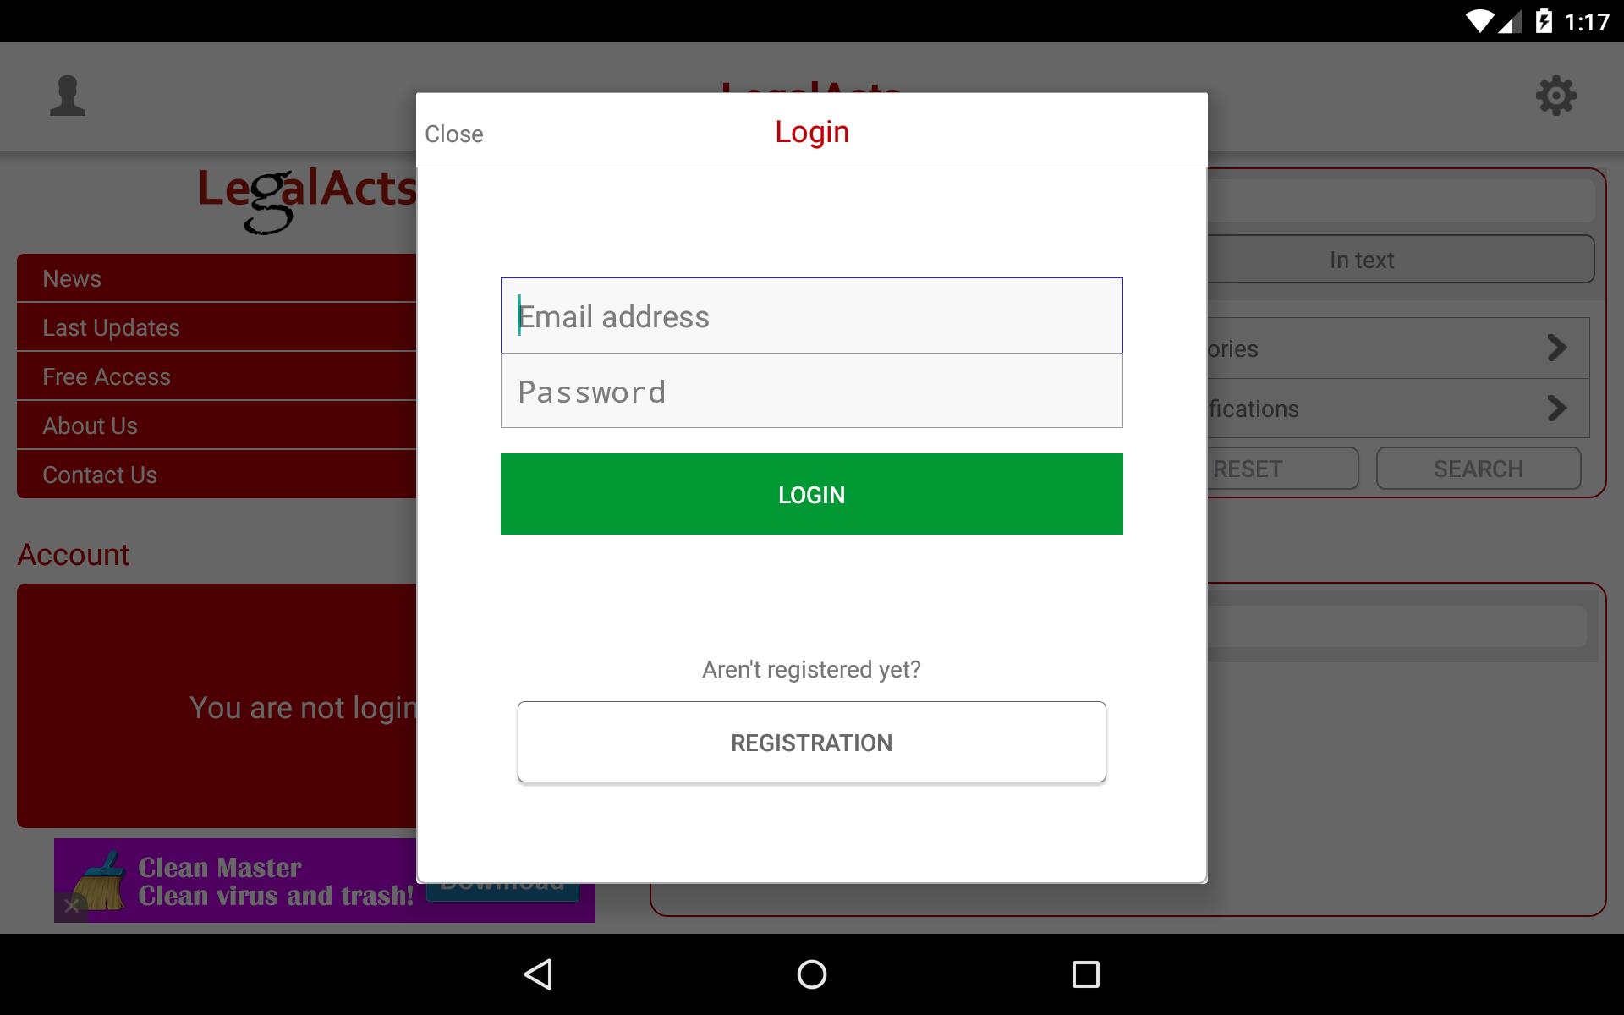Click the LOGIN green button

point(811,493)
